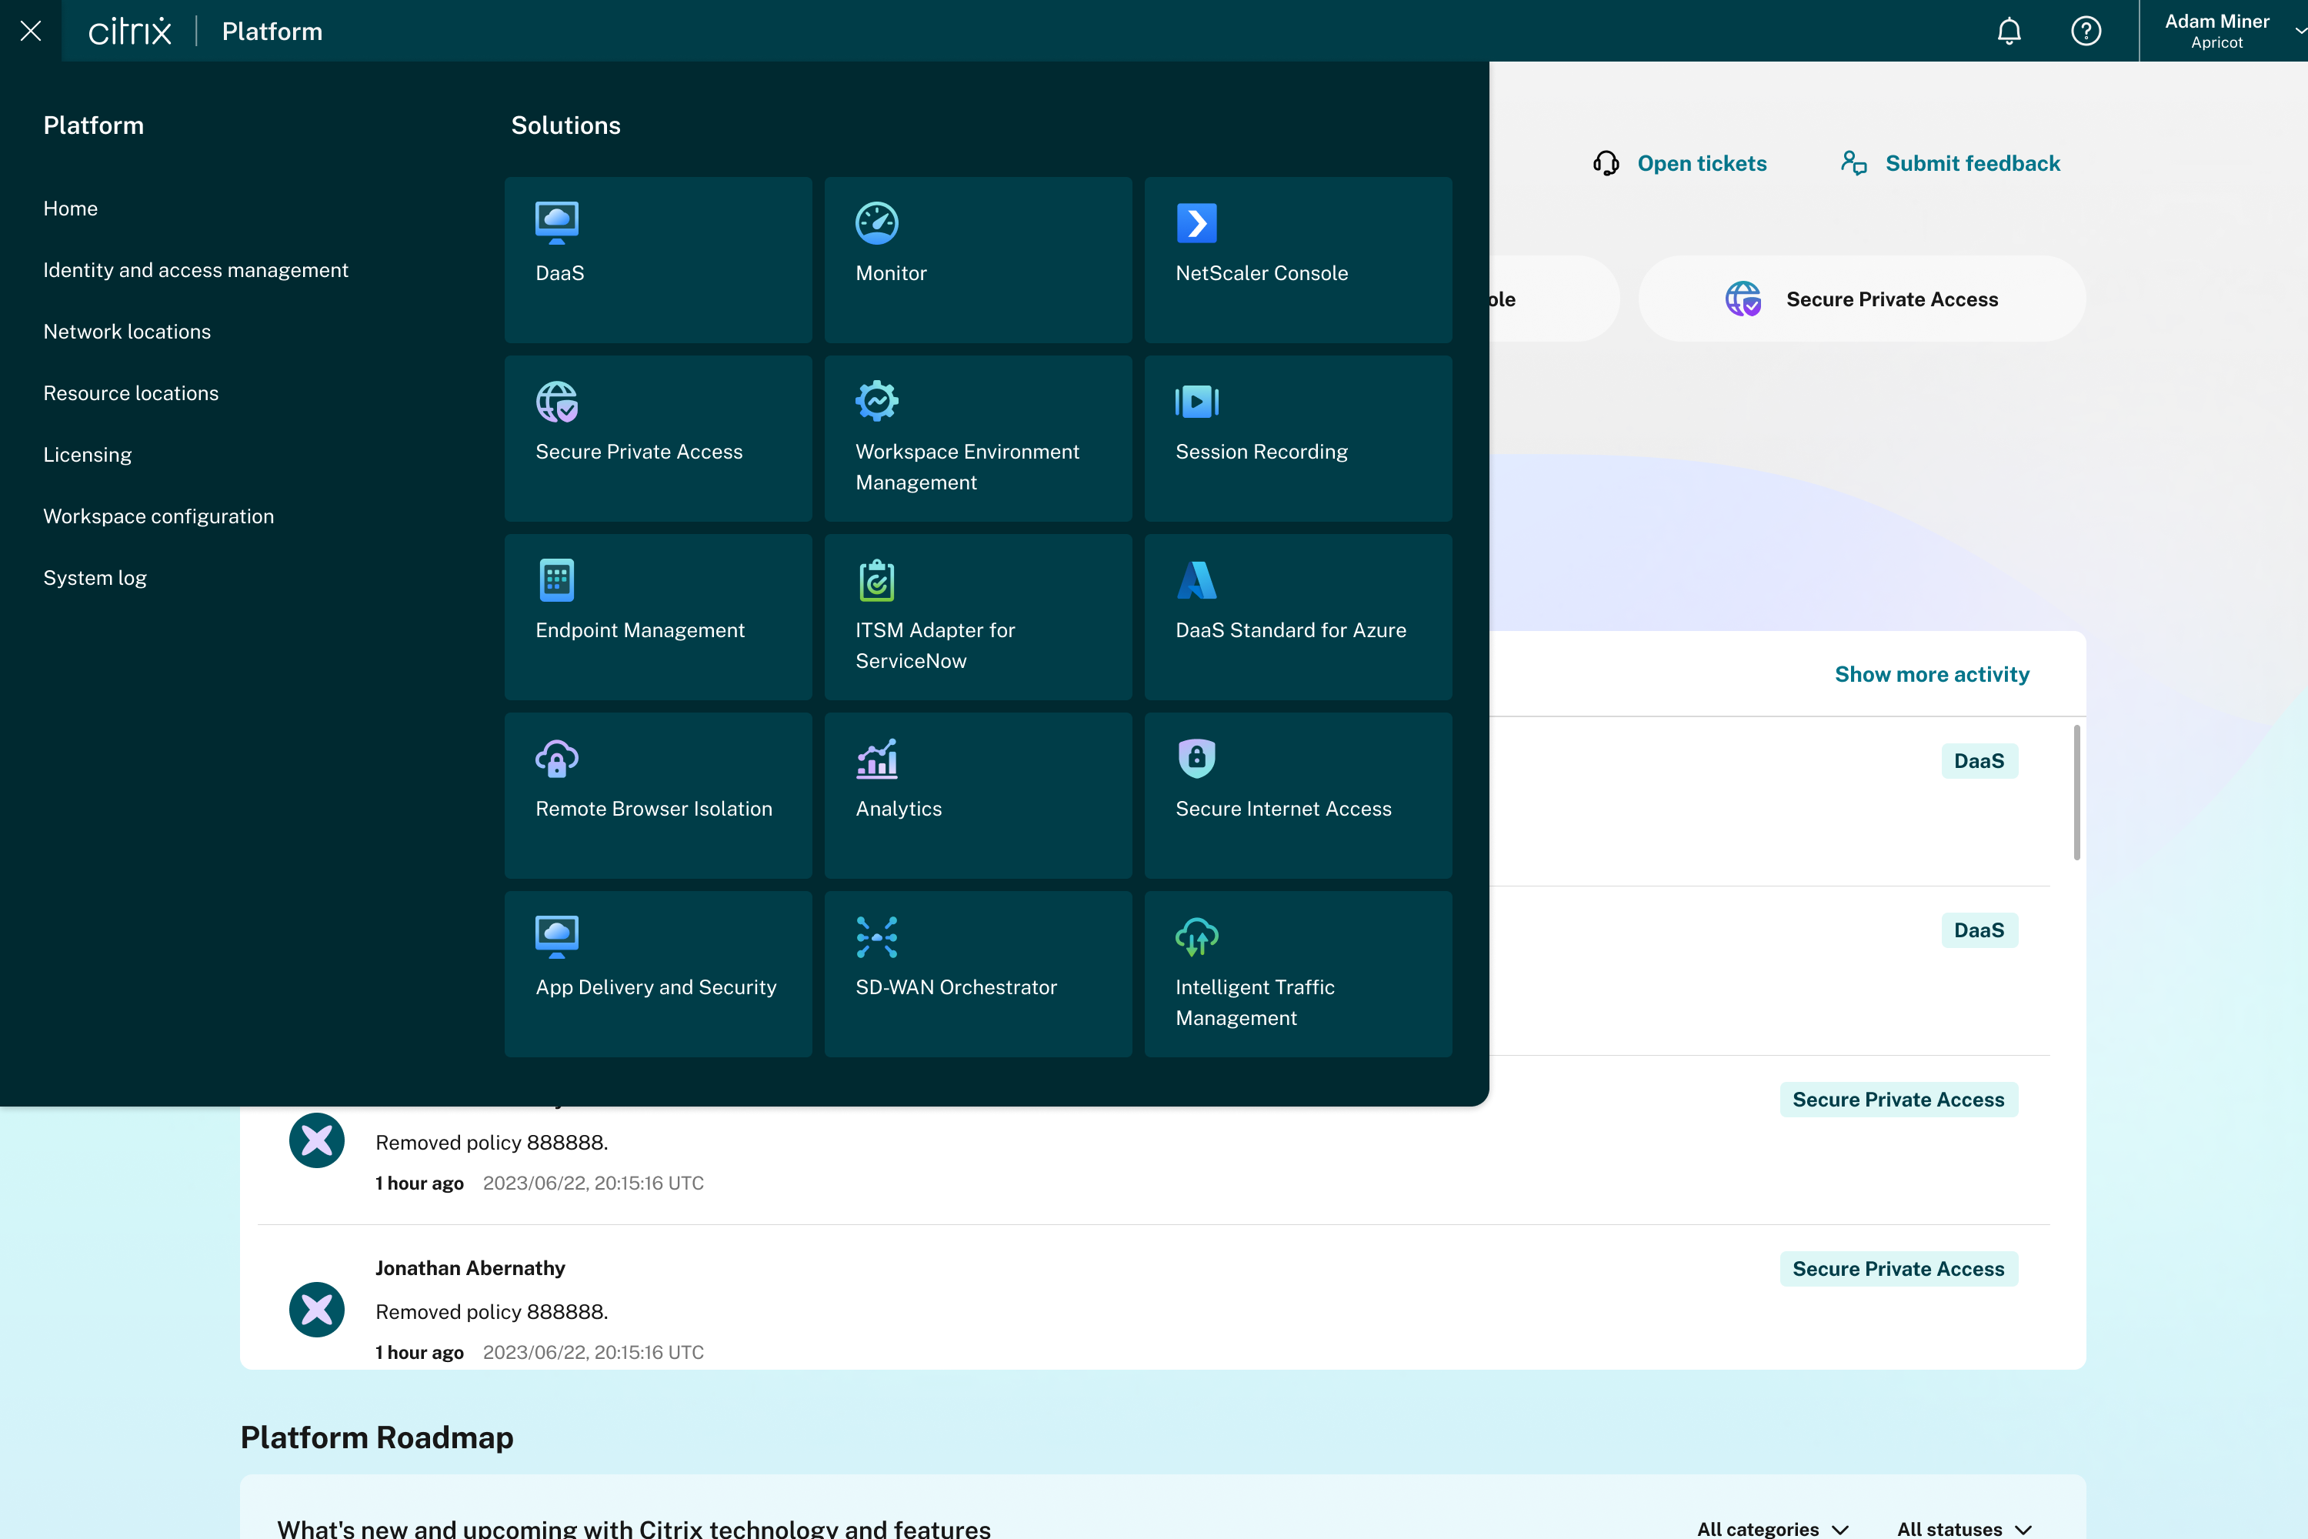This screenshot has width=2308, height=1539.
Task: Click the Secure Internet Access shield icon
Action: point(1196,758)
